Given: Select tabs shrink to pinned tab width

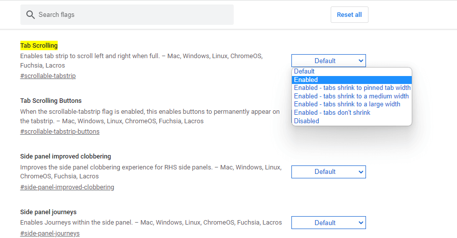Looking at the screenshot, I should (x=352, y=88).
